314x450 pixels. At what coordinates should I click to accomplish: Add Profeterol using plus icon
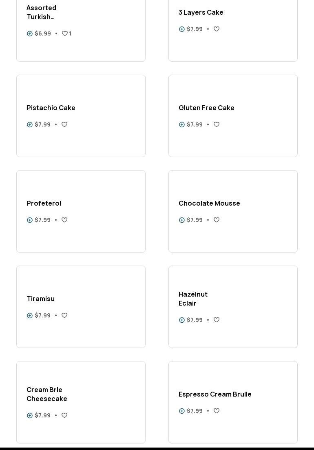[30, 220]
